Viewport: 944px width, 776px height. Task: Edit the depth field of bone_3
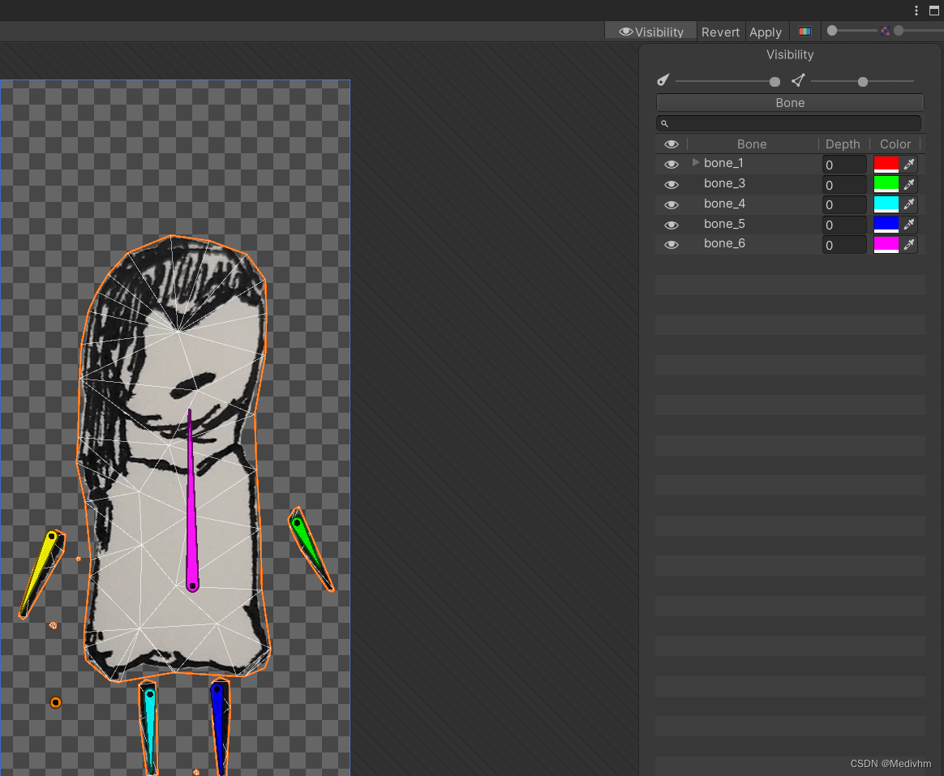(x=844, y=185)
